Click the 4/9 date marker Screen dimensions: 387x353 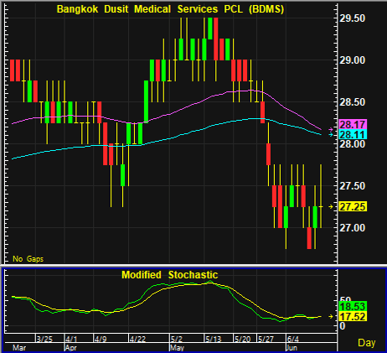[x=101, y=339]
